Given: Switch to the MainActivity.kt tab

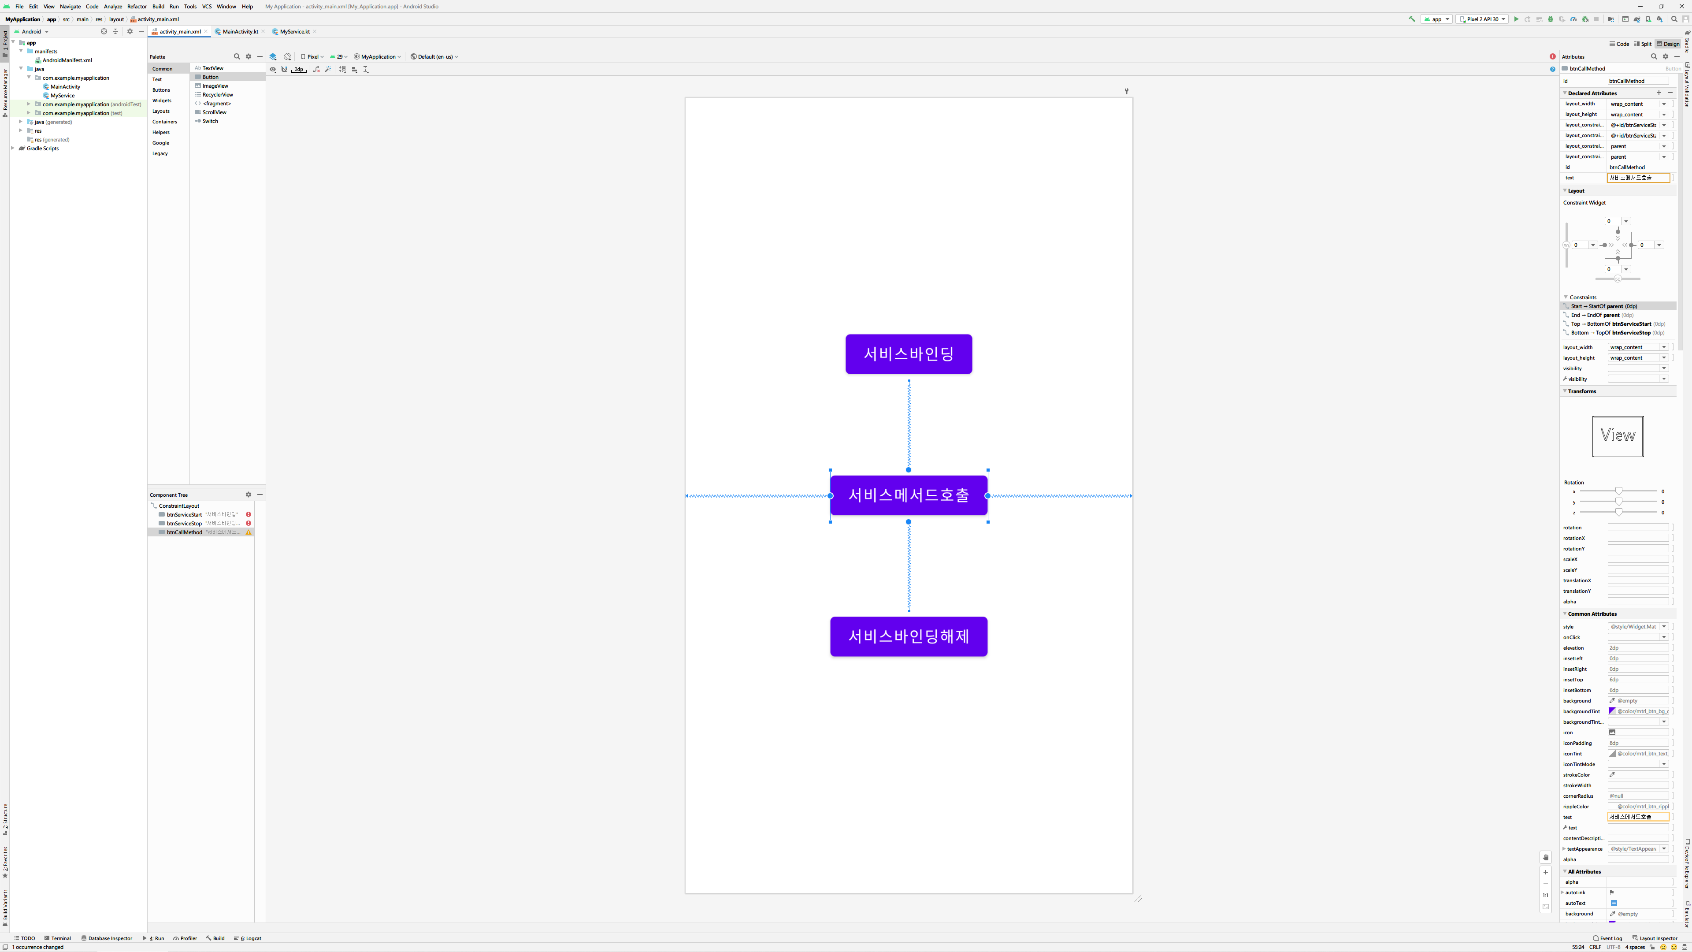Looking at the screenshot, I should click(x=240, y=32).
